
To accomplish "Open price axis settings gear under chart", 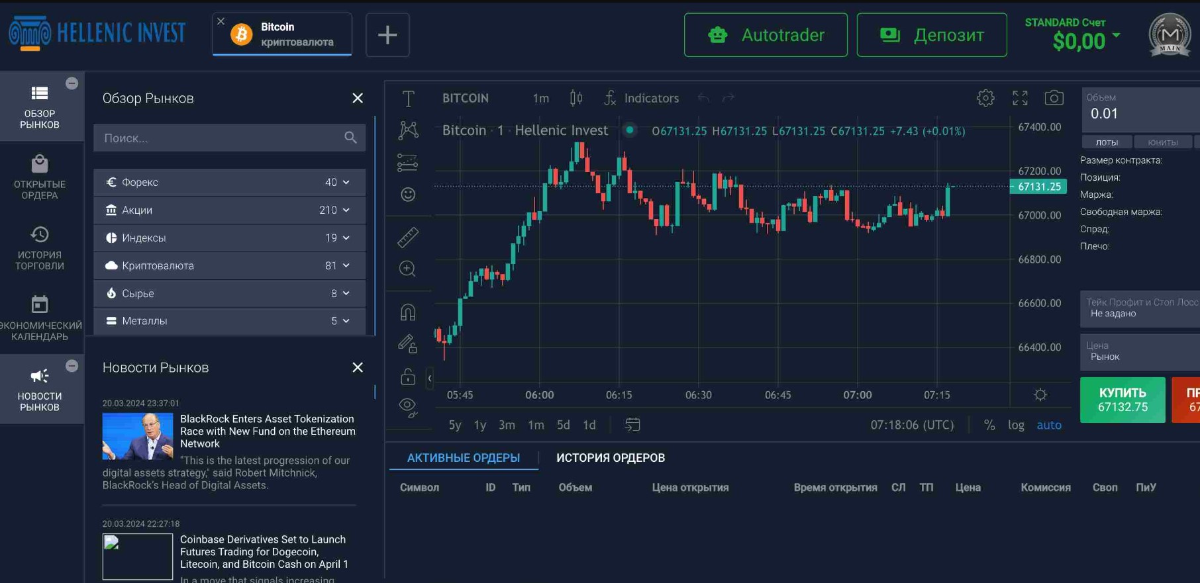I will (1040, 395).
